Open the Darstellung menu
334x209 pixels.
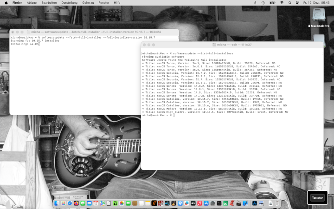pyautogui.click(x=69, y=3)
